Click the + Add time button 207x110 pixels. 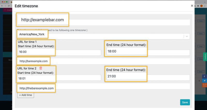tap(25, 95)
